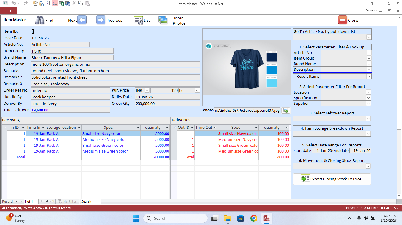Expand the Supplier filter dropdown
The width and height of the screenshot is (402, 225).
[368, 103]
